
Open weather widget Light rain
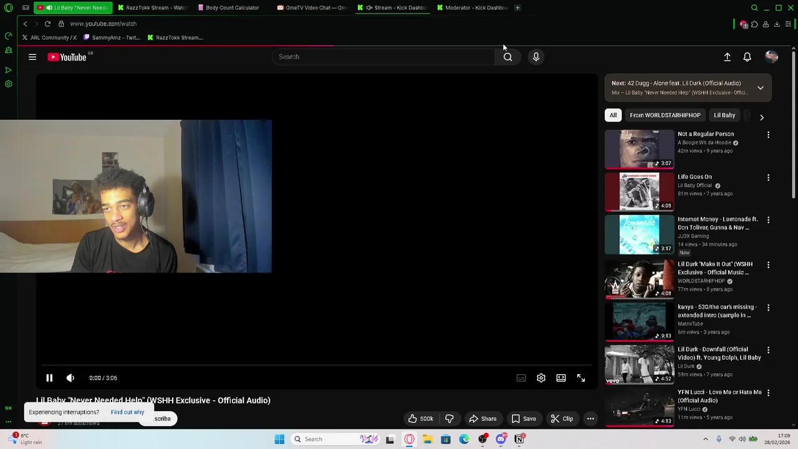[x=24, y=439]
